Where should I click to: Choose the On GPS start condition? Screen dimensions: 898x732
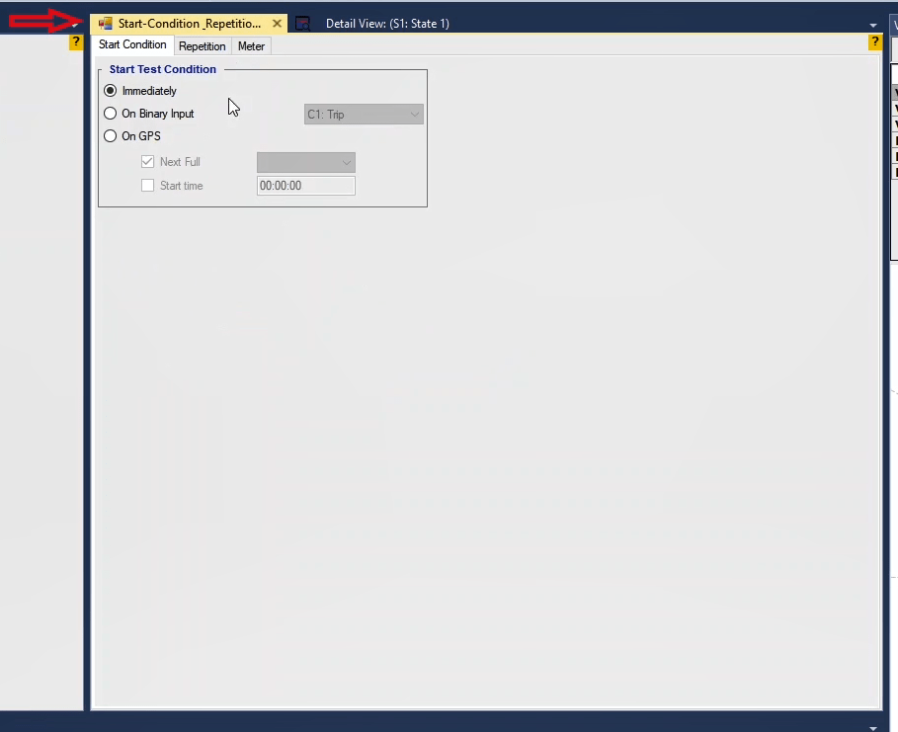tap(111, 136)
